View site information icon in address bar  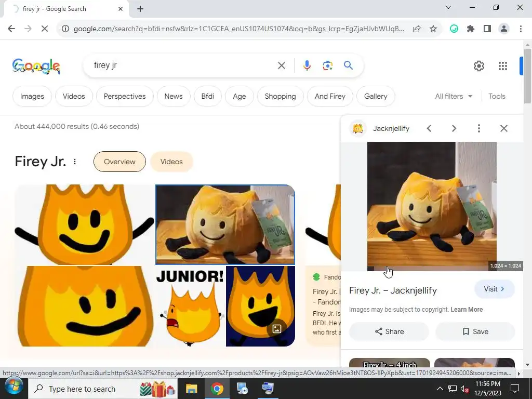point(65,29)
